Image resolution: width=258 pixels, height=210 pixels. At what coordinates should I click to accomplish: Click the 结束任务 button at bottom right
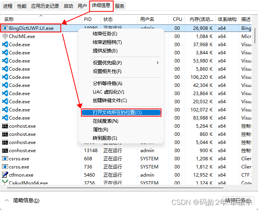tap(238, 200)
